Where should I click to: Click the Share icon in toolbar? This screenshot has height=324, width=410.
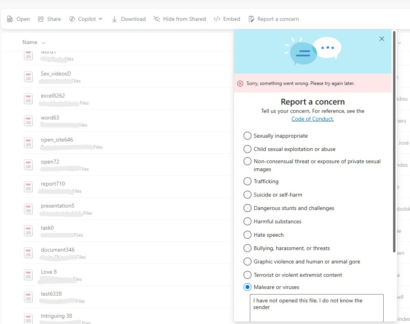pos(41,19)
